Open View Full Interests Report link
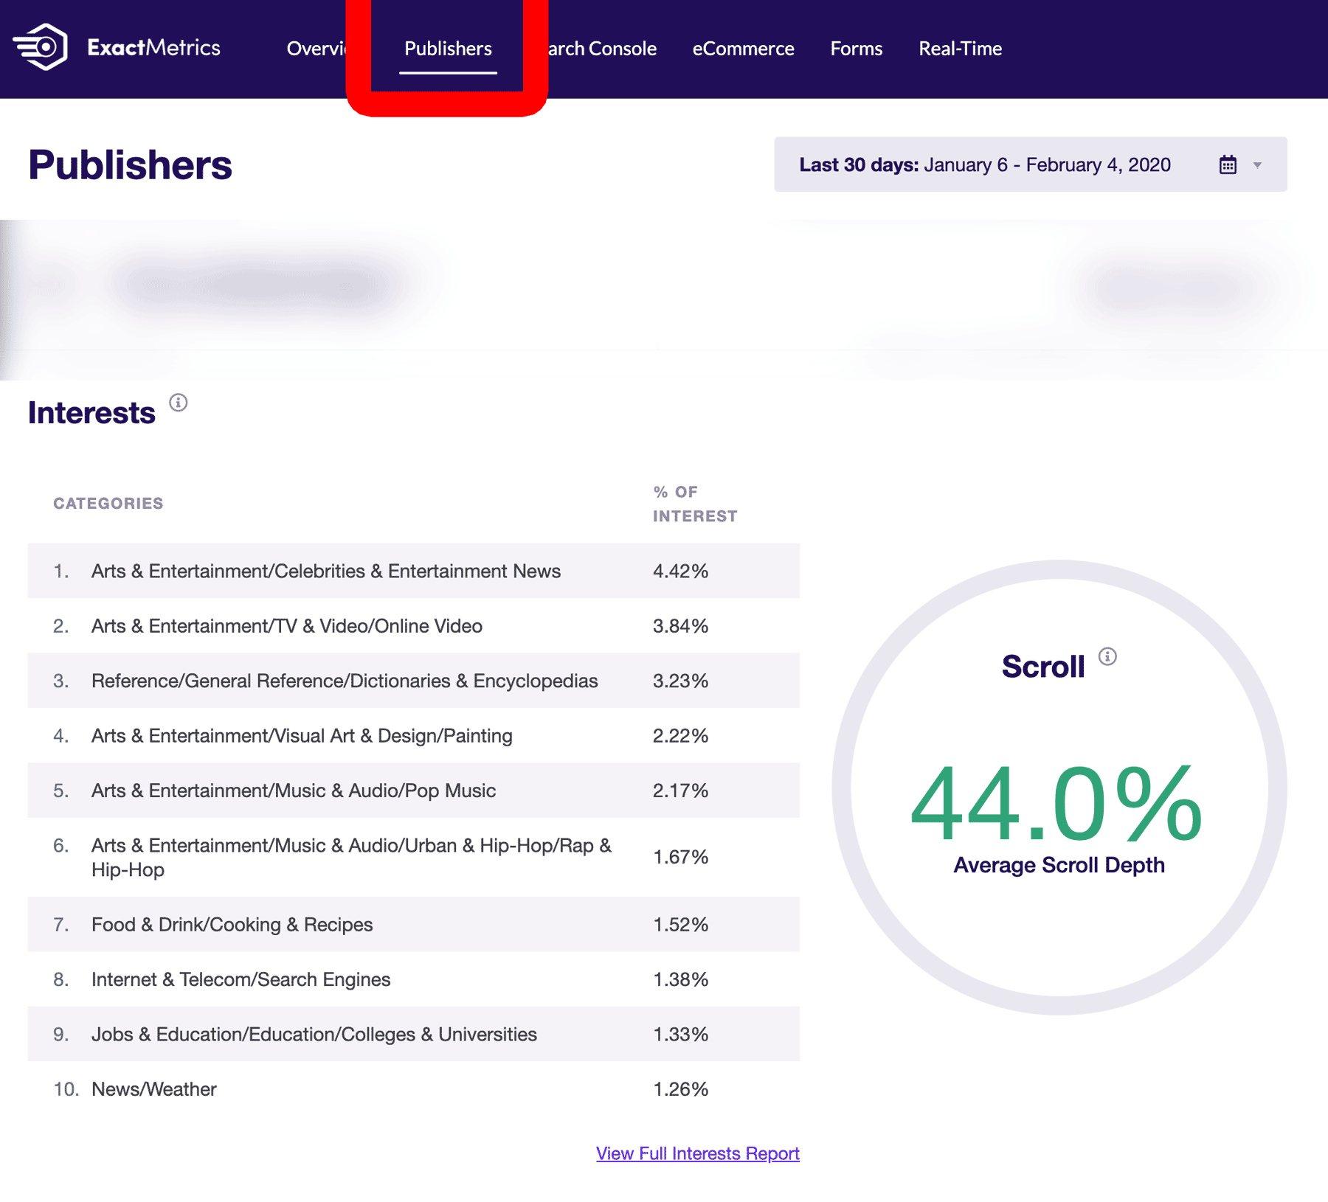 click(x=697, y=1153)
